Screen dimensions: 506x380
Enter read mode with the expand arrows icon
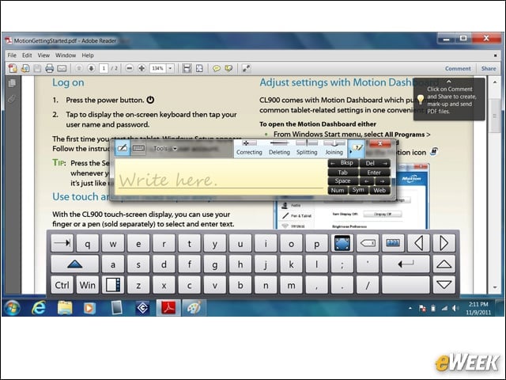tap(246, 68)
